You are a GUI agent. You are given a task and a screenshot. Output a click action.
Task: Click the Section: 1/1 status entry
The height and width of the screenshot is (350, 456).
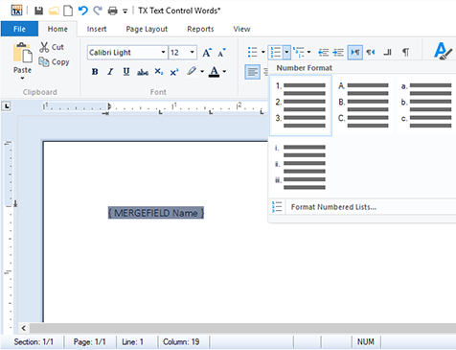click(x=34, y=342)
